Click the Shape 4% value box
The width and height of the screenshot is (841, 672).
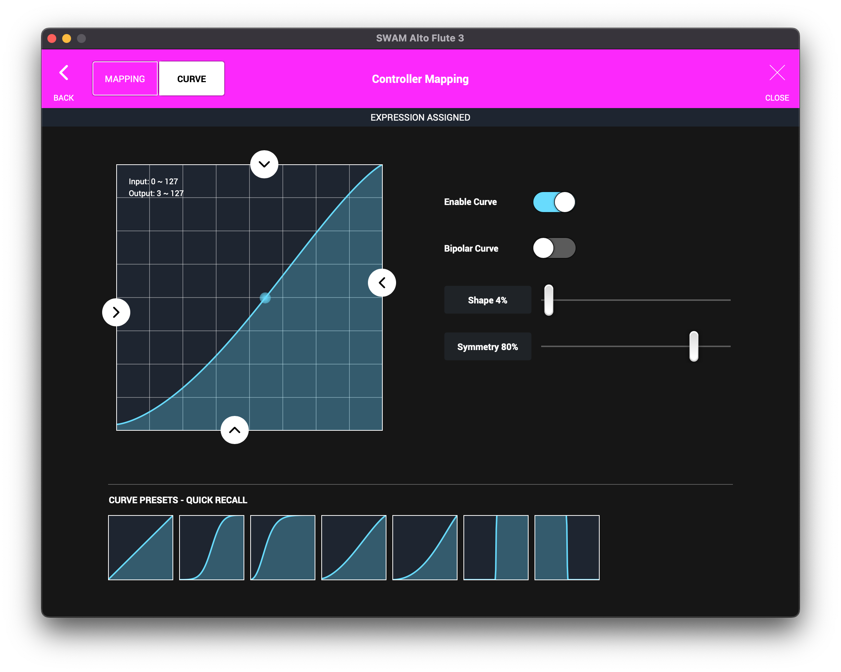tap(487, 300)
